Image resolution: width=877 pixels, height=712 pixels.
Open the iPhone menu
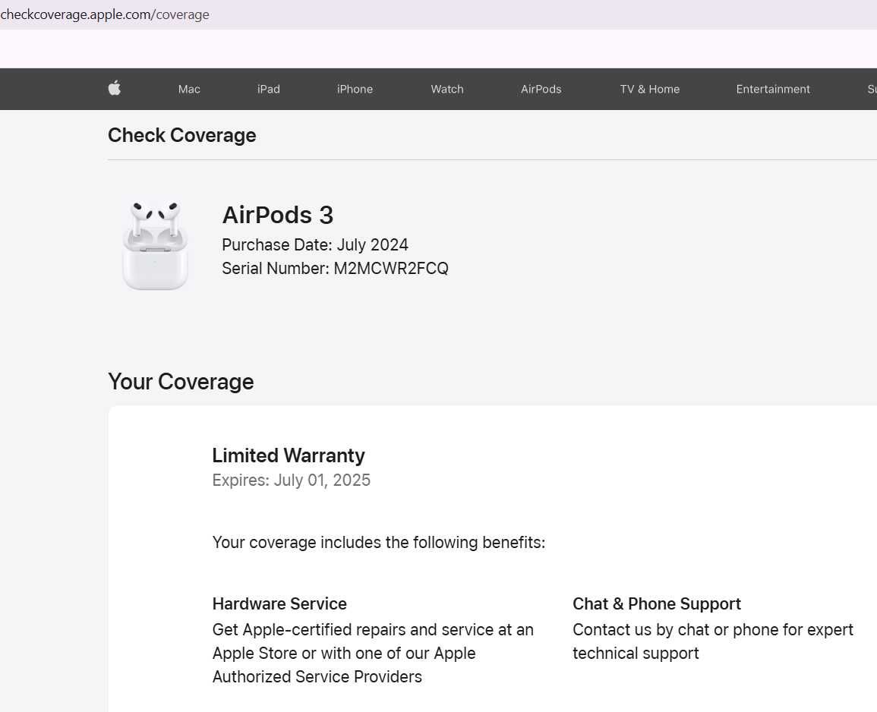pos(355,89)
